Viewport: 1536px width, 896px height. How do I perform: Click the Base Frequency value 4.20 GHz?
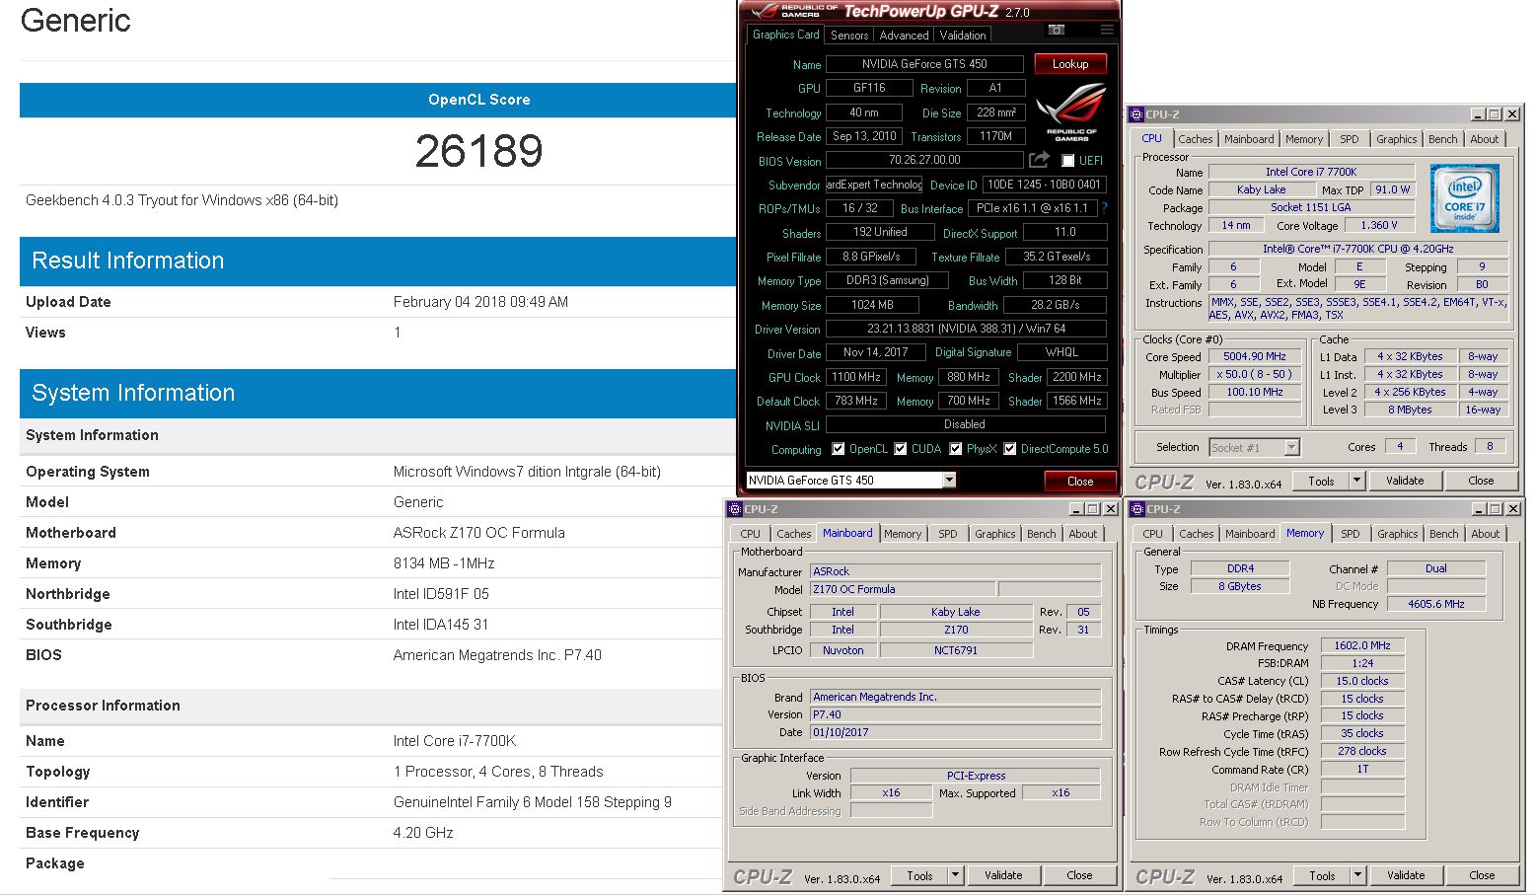point(423,833)
